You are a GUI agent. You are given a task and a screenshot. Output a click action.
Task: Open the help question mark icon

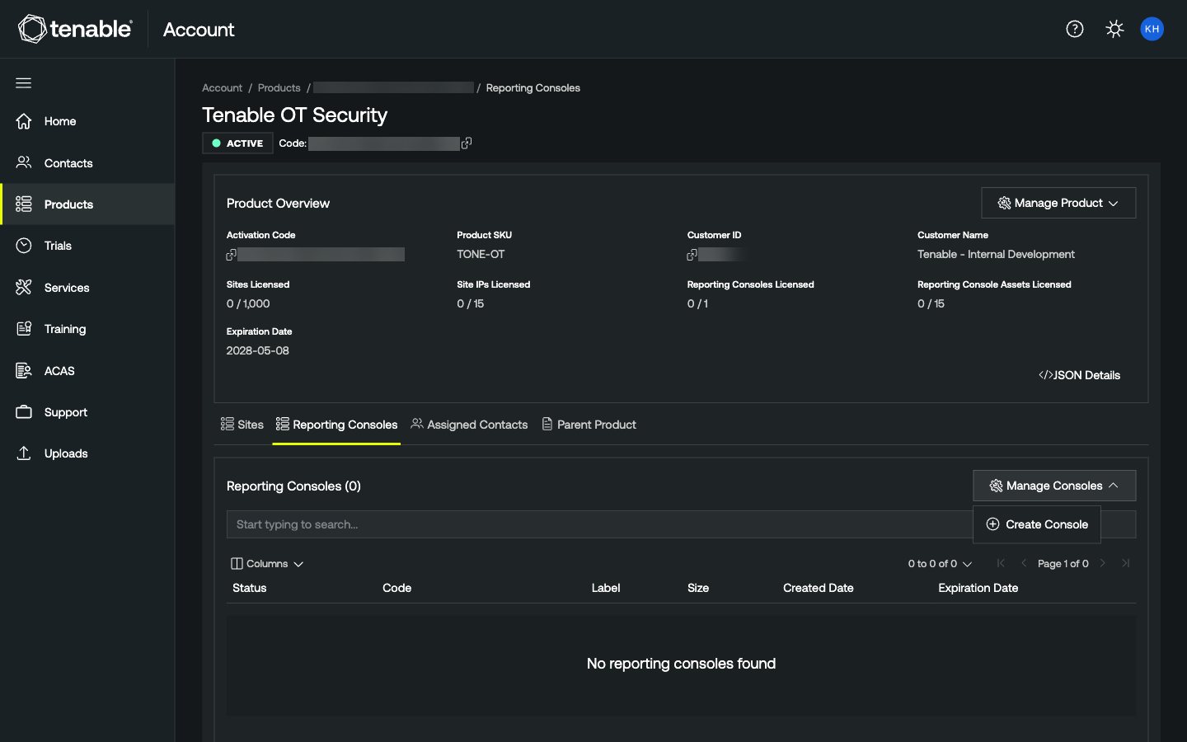coord(1075,29)
